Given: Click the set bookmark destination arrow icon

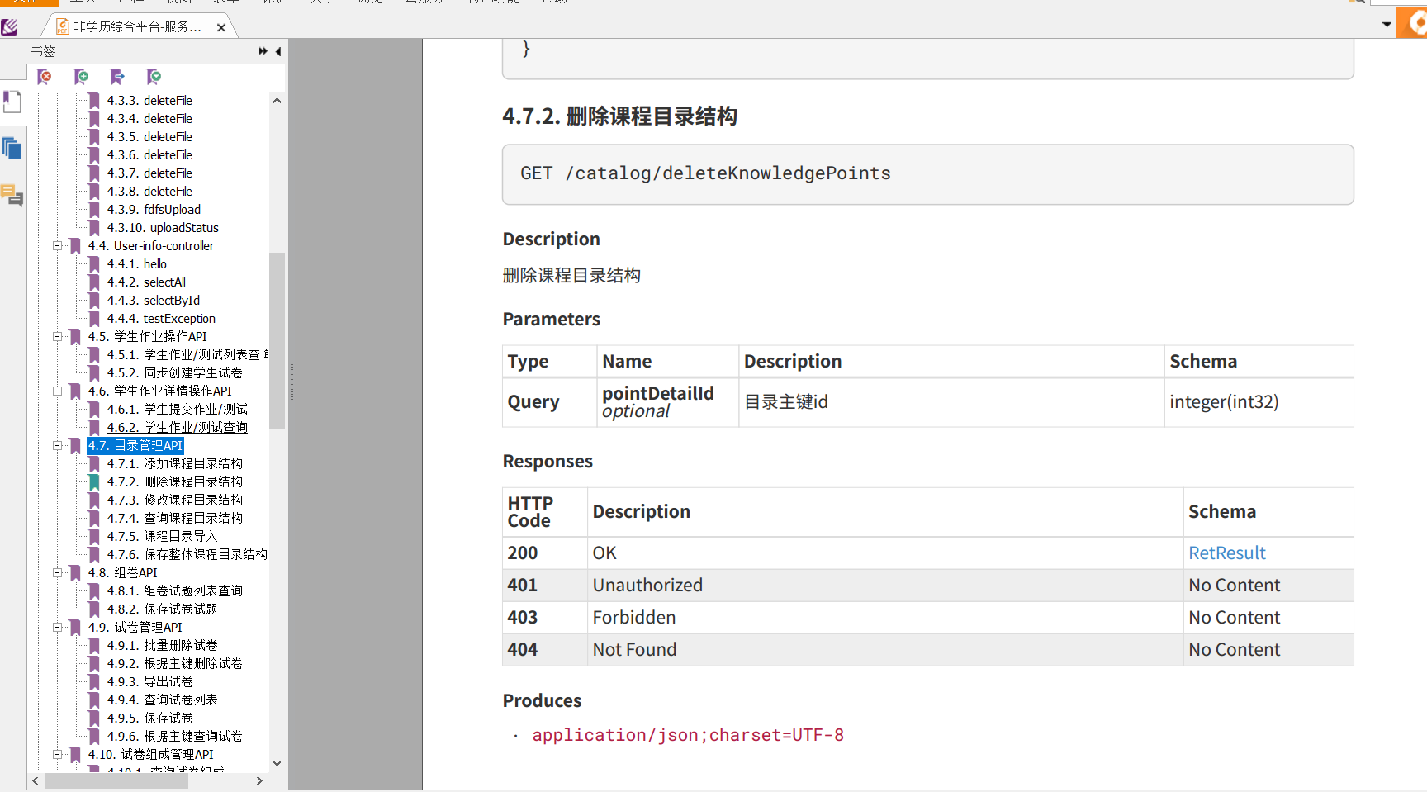Looking at the screenshot, I should tap(117, 77).
